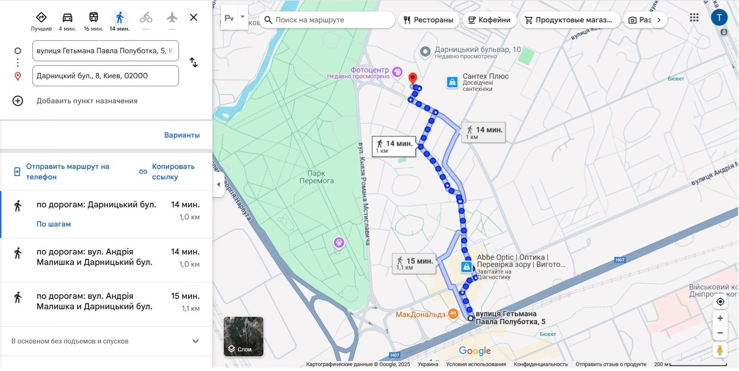Select the Best travel mode icon
This screenshot has width=739, height=371.
tap(41, 21)
